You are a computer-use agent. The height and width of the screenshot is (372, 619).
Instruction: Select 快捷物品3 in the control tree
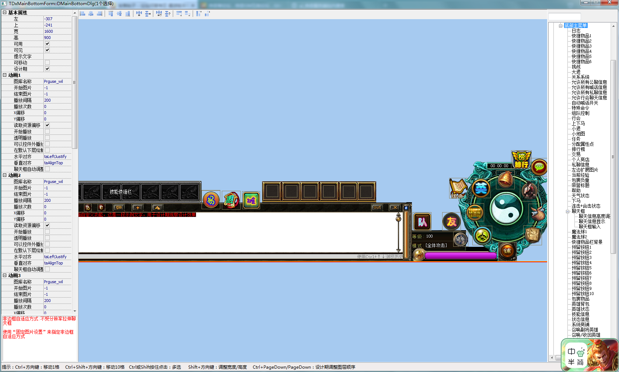581,46
